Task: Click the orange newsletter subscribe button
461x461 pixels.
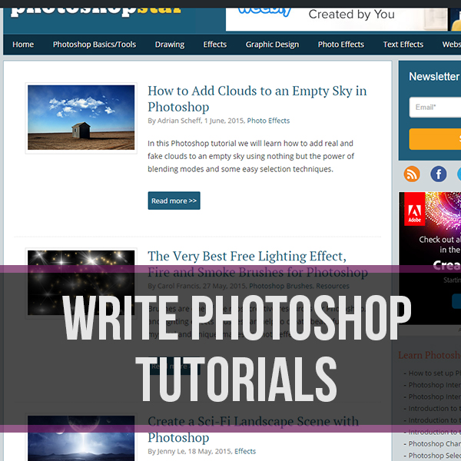Action: (x=435, y=139)
